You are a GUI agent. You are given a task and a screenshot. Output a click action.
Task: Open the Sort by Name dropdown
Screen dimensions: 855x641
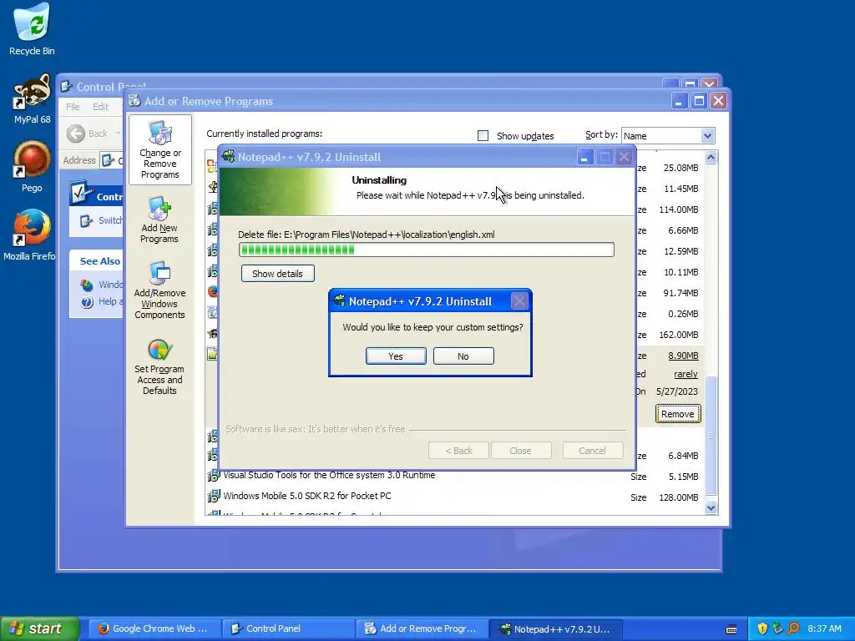(706, 136)
